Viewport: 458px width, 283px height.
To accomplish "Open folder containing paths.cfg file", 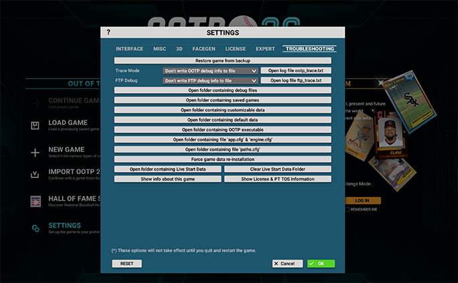I will click(x=223, y=149).
